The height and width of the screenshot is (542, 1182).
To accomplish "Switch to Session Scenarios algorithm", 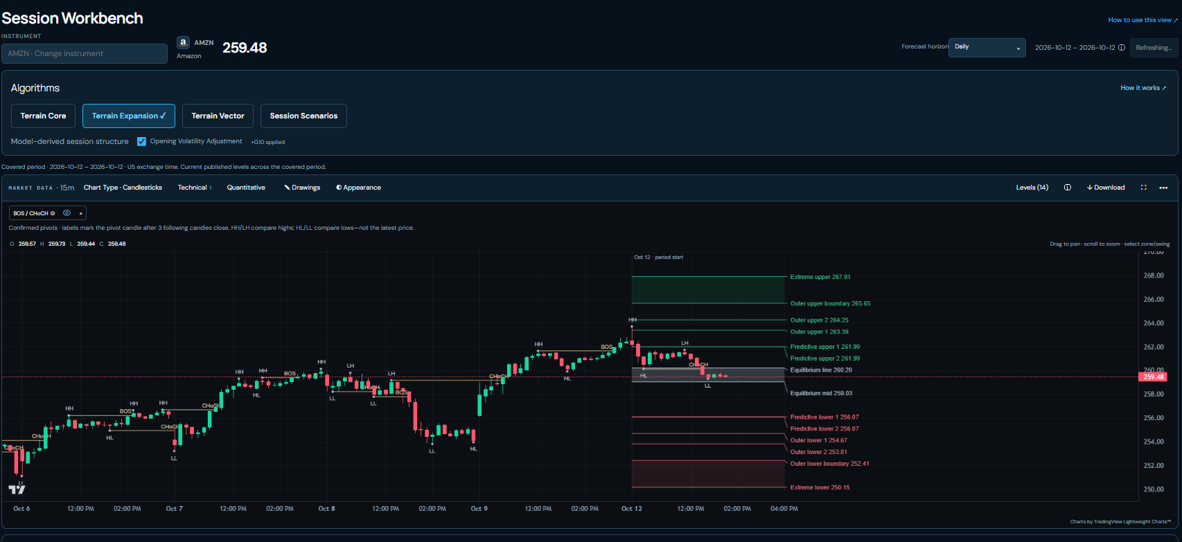I will (303, 116).
